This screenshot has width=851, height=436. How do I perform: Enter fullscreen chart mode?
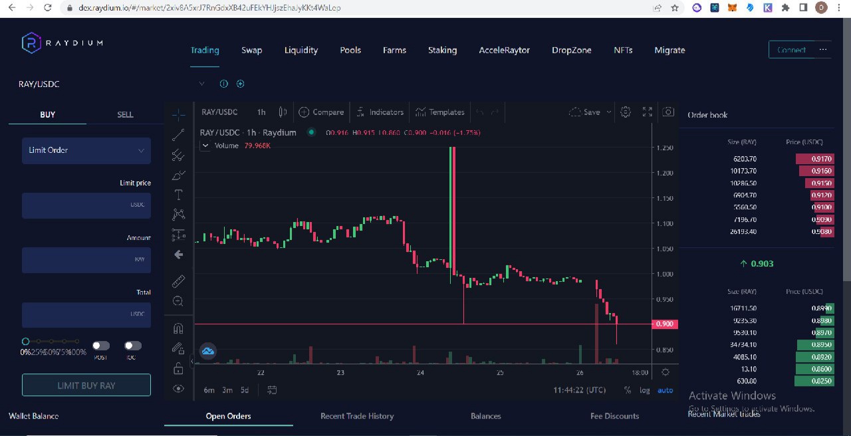pos(648,112)
